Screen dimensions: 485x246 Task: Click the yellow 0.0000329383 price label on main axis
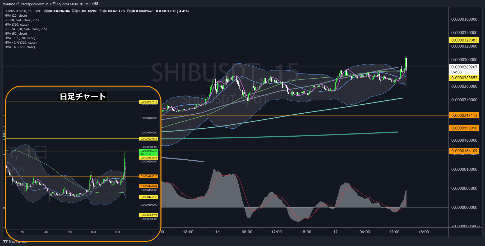click(464, 40)
